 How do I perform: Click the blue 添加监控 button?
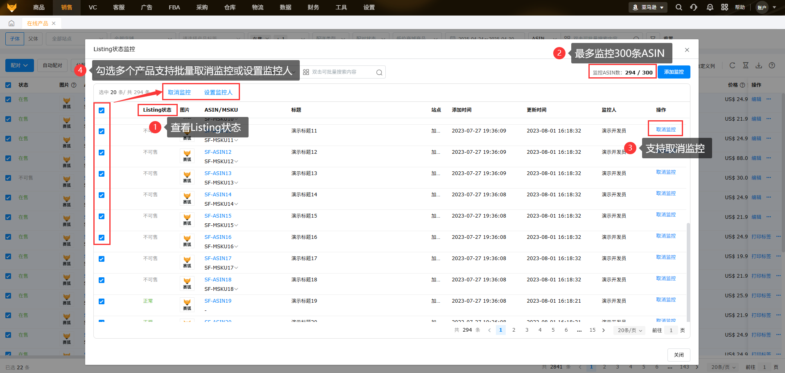pyautogui.click(x=674, y=72)
